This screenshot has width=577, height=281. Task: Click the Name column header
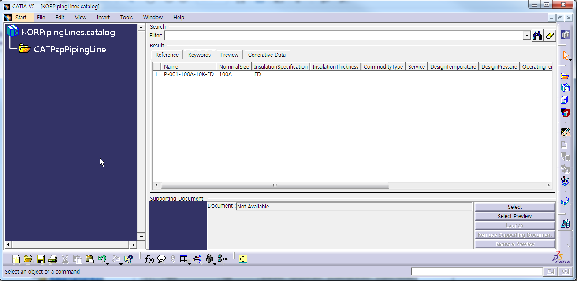pyautogui.click(x=189, y=67)
